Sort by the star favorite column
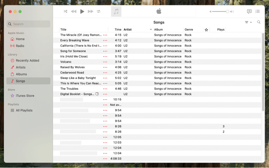This screenshot has height=168, width=269. (206, 30)
